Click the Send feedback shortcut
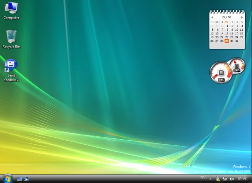 point(11,70)
